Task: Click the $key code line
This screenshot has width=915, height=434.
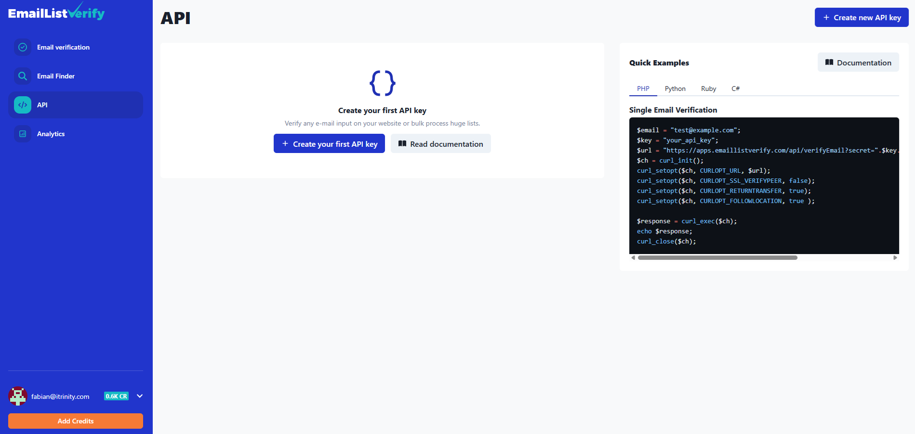Action: click(677, 140)
